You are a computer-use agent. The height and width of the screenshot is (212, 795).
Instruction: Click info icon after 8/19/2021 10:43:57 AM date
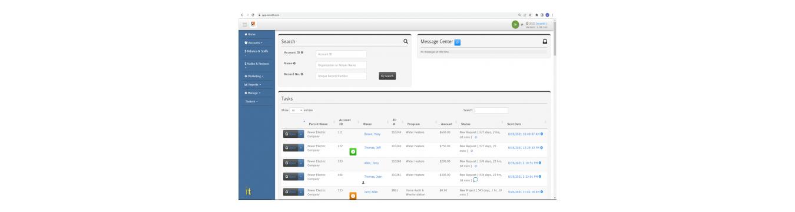pos(542,133)
